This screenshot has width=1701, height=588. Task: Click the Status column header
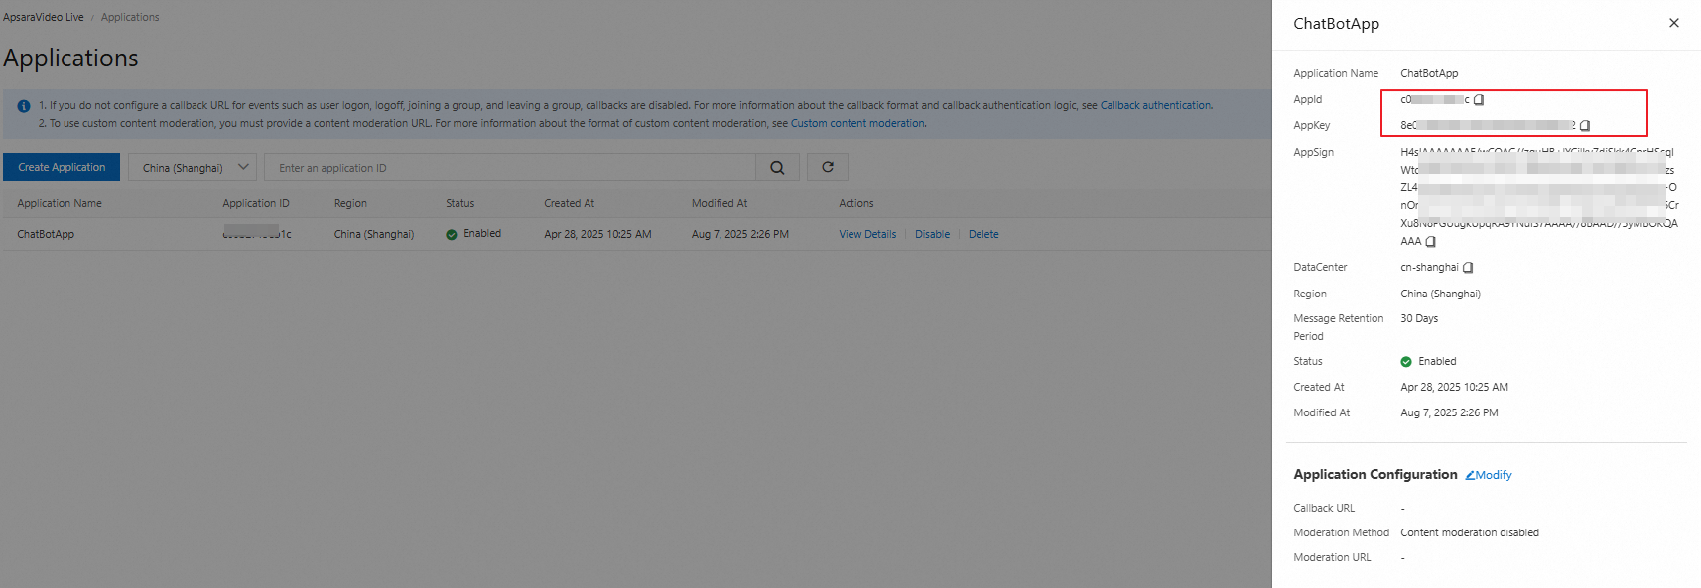[x=459, y=203]
